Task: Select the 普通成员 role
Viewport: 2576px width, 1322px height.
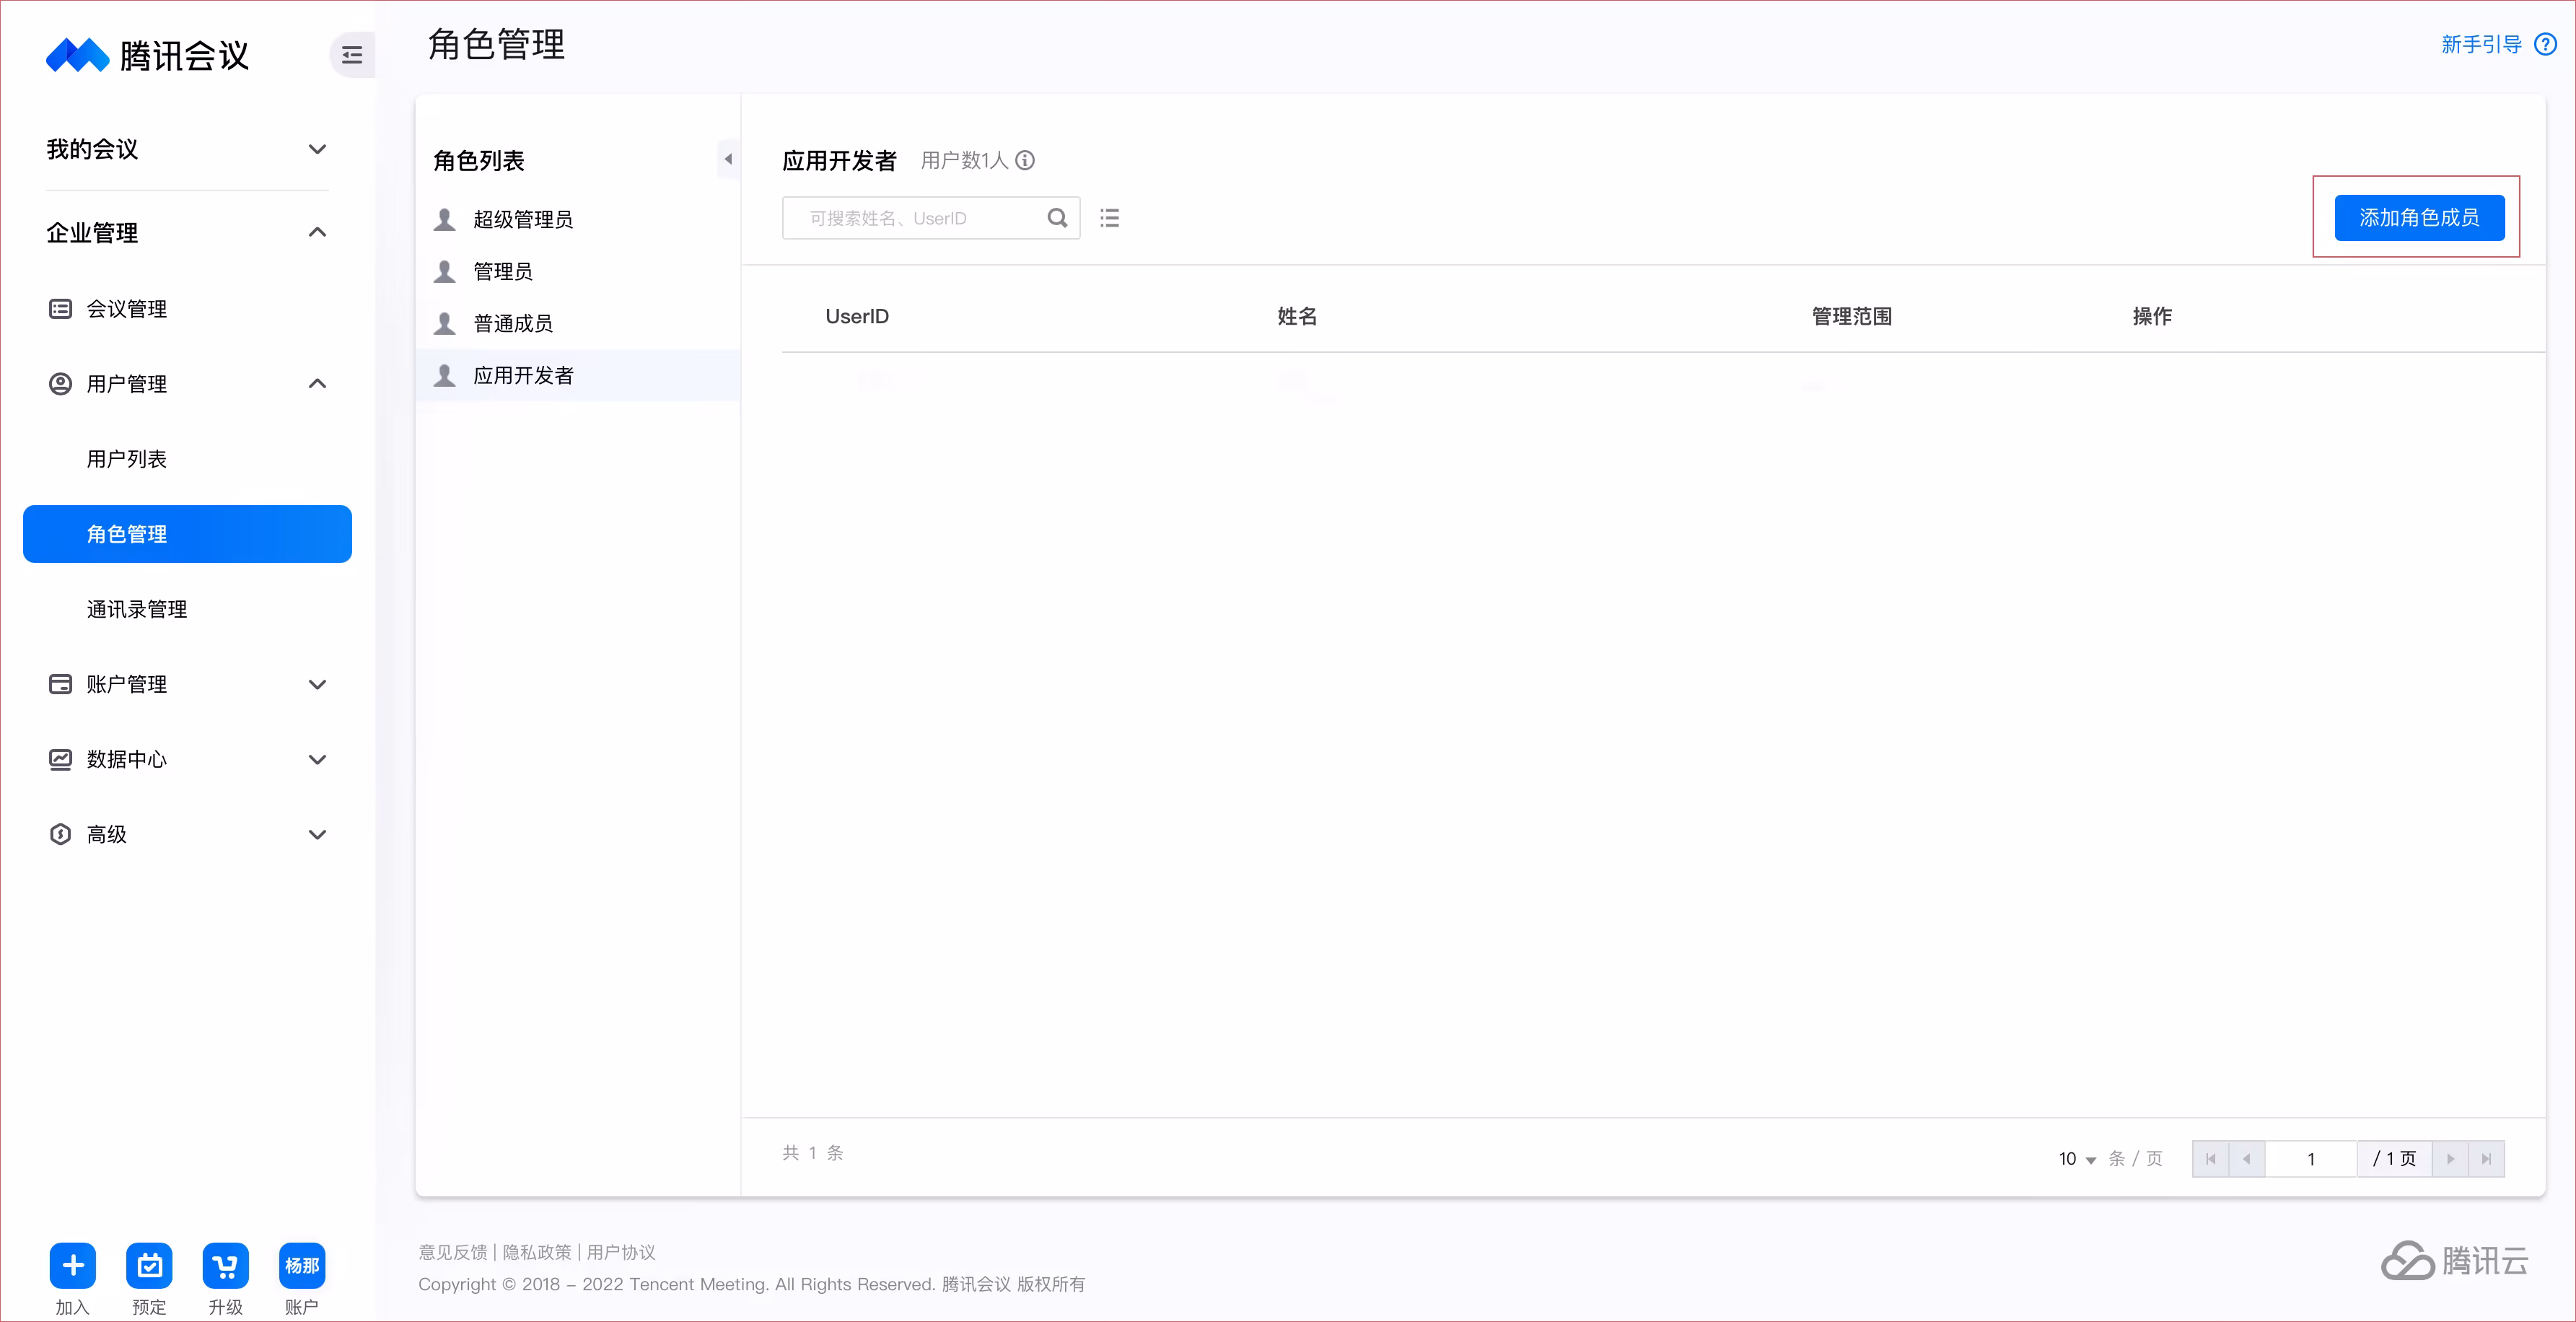Action: point(577,323)
